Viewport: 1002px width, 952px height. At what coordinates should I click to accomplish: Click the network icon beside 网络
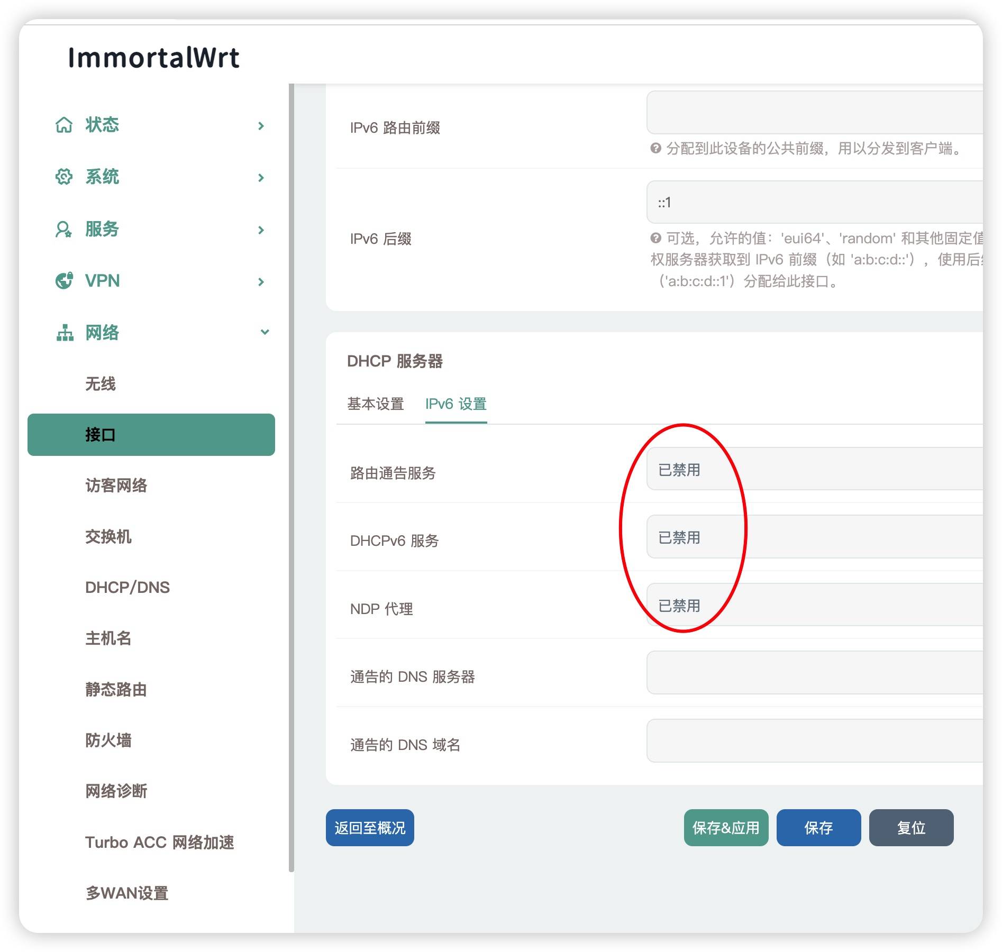point(65,333)
